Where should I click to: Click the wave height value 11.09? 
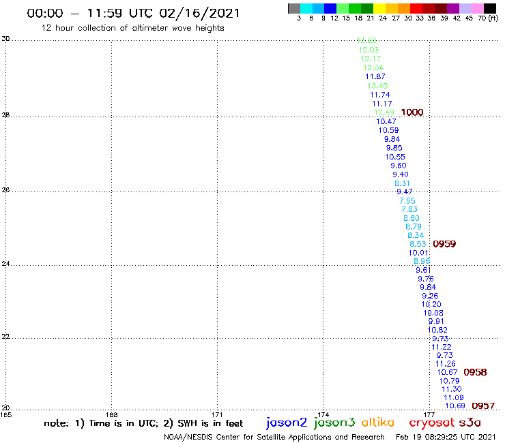coord(454,397)
